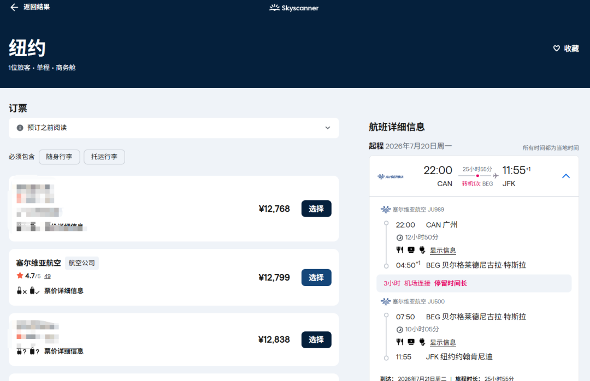This screenshot has width=590, height=381.
Task: Toggle the 托运行李 filter chip
Action: [104, 157]
